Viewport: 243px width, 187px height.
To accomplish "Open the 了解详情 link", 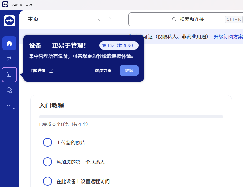I will point(37,71).
